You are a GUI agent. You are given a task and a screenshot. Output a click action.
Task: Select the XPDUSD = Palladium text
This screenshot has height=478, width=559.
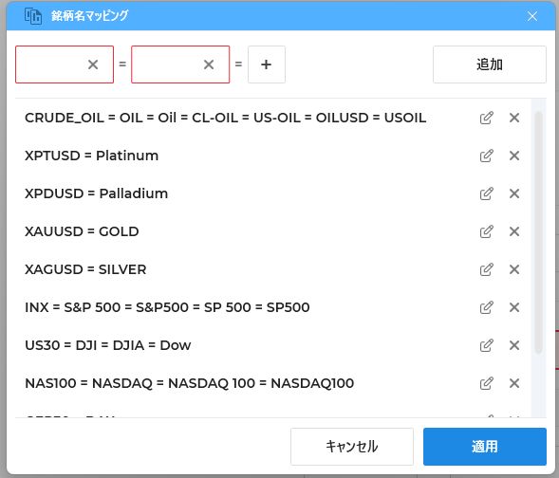96,193
